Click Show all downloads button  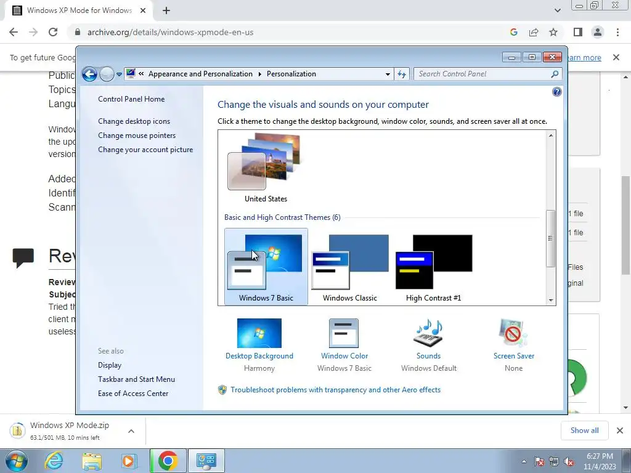pos(584,431)
